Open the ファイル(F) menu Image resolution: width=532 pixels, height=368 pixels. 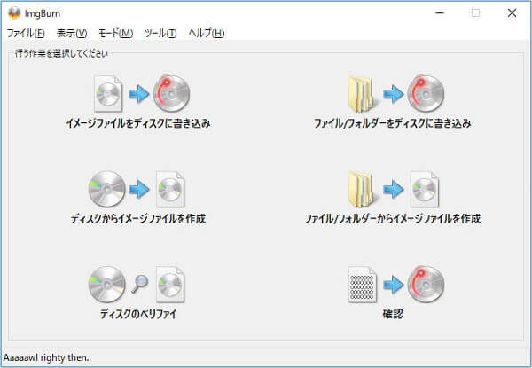(25, 33)
